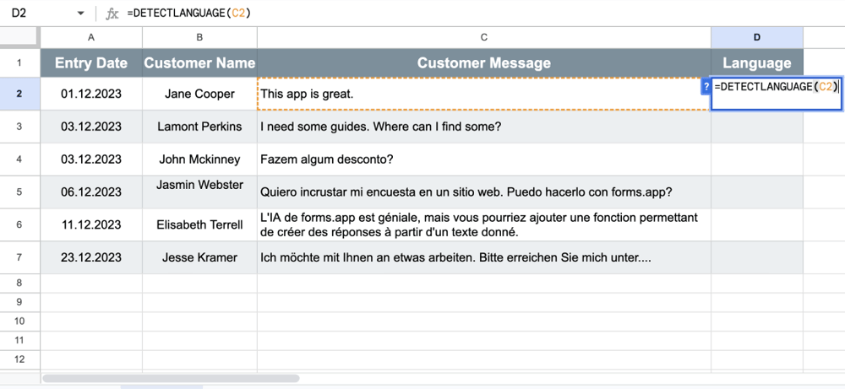Expand the Name box dropdown arrow

click(81, 14)
